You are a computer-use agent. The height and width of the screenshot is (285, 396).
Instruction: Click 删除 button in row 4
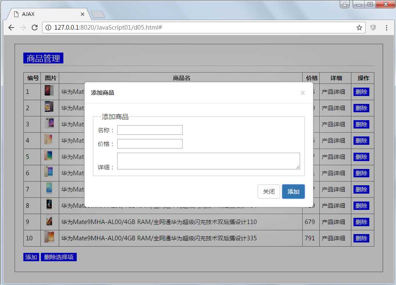[361, 141]
